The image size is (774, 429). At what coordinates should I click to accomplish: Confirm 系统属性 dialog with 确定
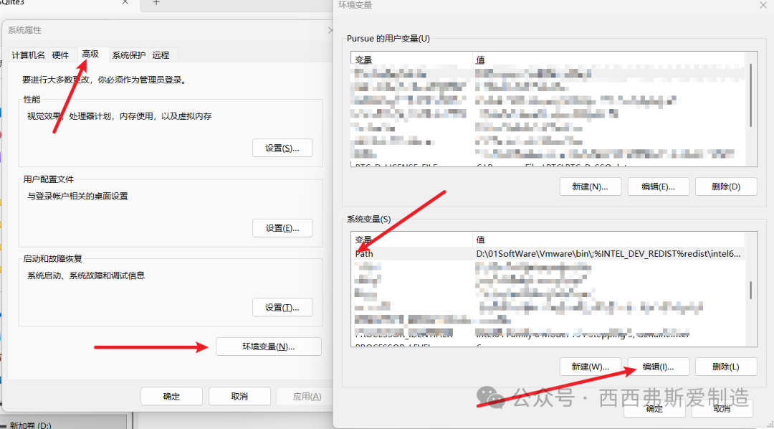tap(171, 396)
